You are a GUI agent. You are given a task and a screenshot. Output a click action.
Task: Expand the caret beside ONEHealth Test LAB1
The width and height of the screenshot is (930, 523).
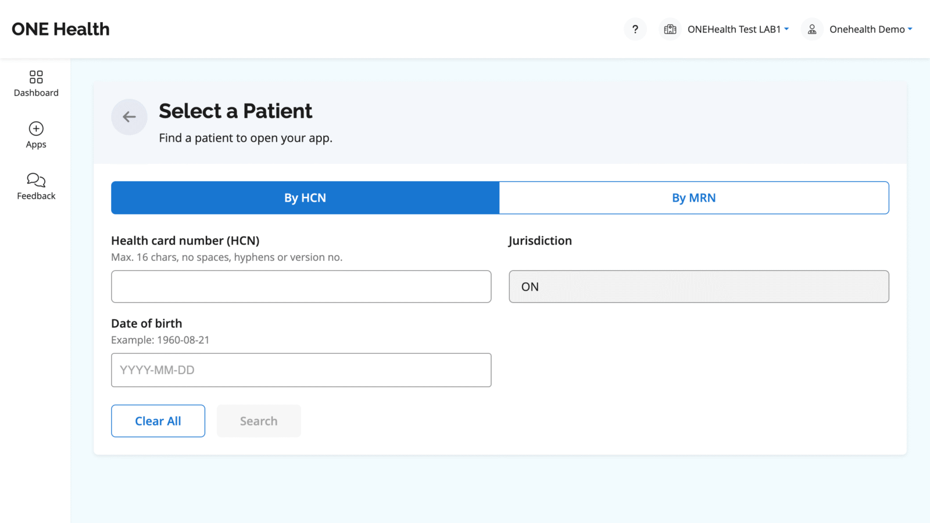pos(786,28)
